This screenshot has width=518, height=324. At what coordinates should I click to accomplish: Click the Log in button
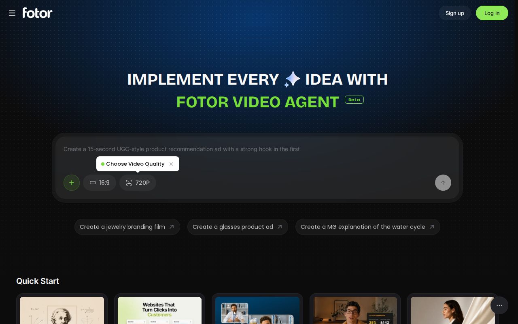(492, 13)
